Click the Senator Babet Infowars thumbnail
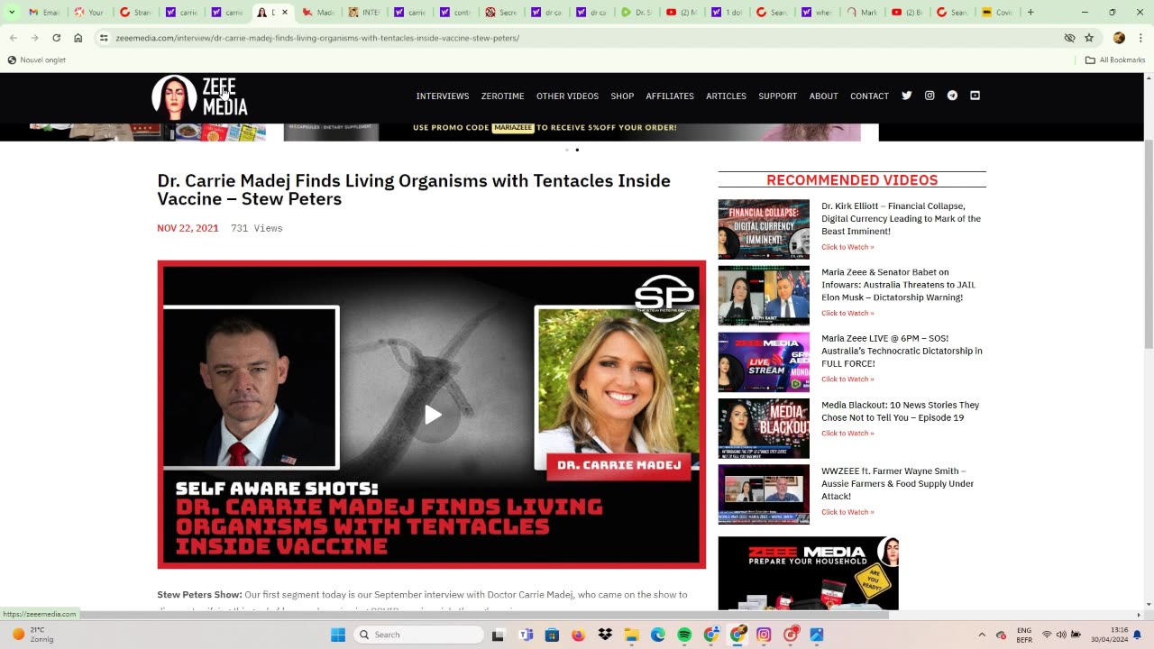 coord(764,296)
